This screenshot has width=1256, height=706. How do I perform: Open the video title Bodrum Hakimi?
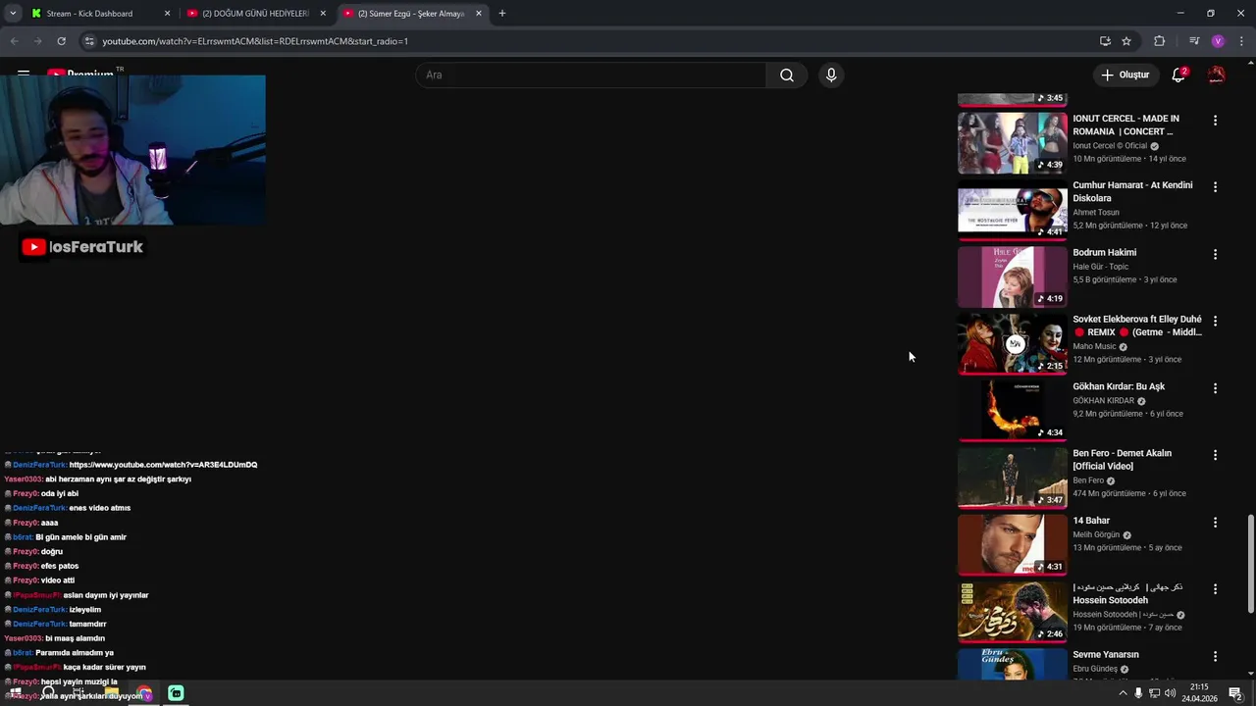point(1104,253)
